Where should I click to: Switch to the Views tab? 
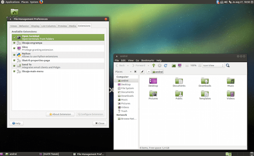pos(14,26)
